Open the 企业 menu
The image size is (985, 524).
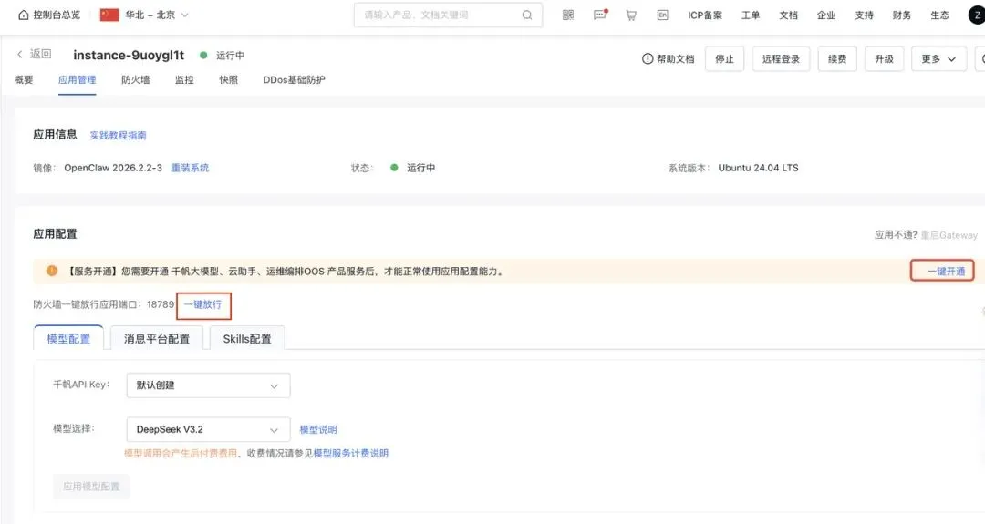(x=826, y=15)
